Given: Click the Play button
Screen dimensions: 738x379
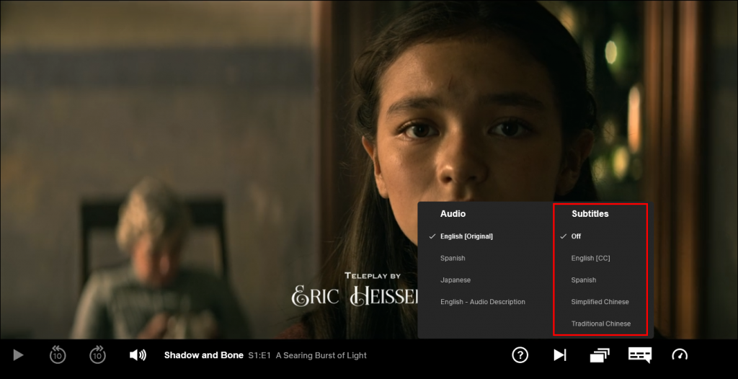Looking at the screenshot, I should pos(18,355).
